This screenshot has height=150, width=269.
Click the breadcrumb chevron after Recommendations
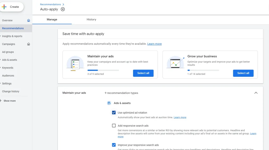click(x=63, y=4)
